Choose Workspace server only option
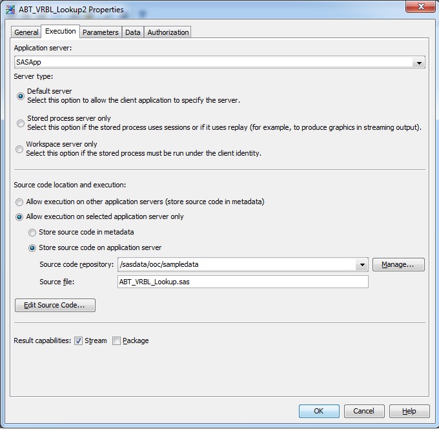Screen dimensions: 439x429 (x=19, y=149)
